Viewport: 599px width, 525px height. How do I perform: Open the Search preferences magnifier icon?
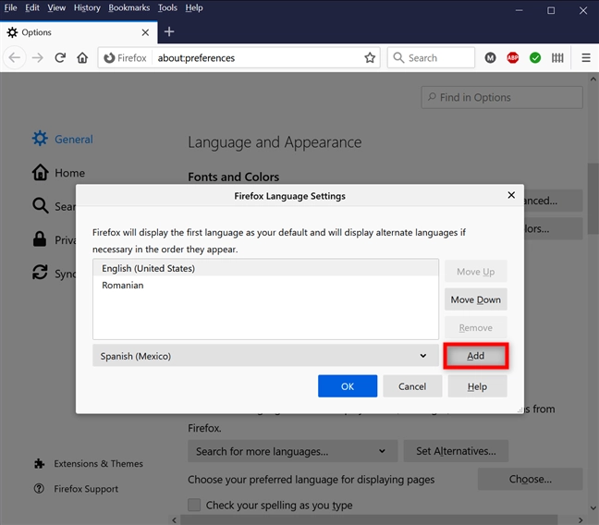pyautogui.click(x=40, y=205)
